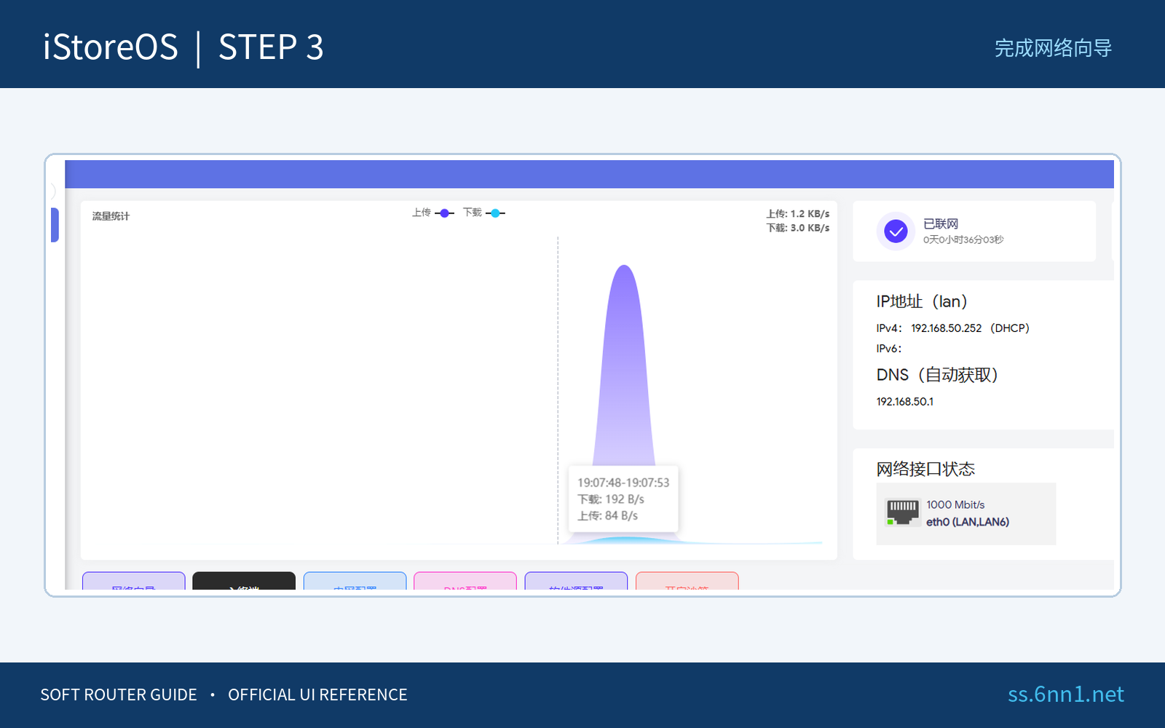Click the 完成网络向导 header text
This screenshot has height=728, width=1165.
coord(1053,48)
